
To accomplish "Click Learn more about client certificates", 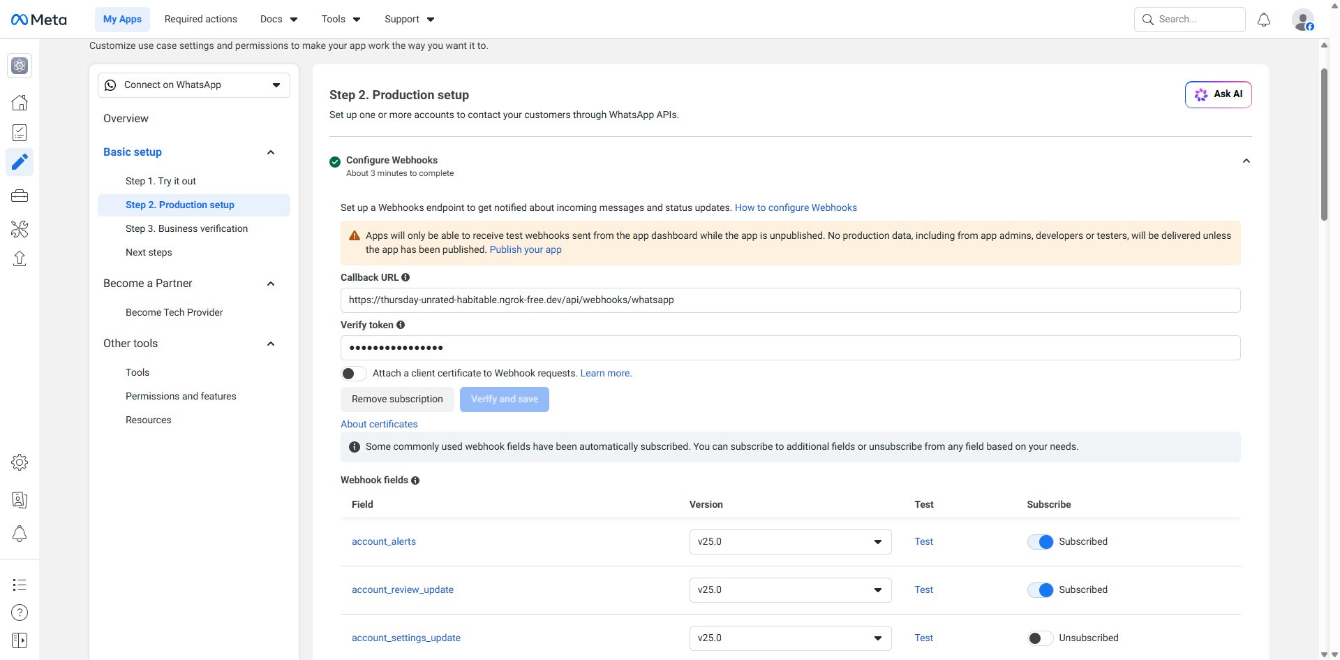I will click(605, 374).
